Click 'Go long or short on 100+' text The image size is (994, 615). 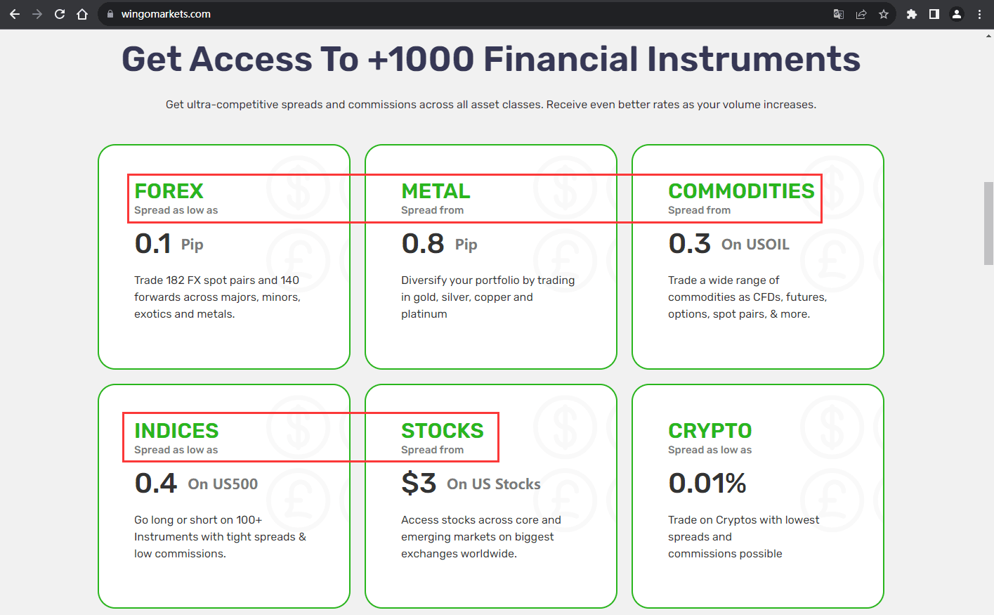(220, 537)
